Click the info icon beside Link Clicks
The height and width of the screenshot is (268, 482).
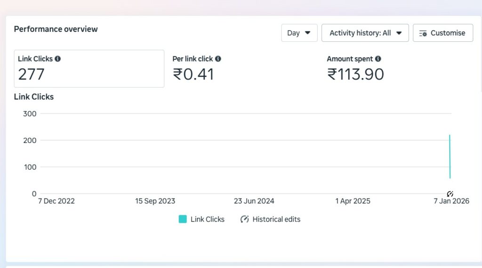click(x=58, y=59)
